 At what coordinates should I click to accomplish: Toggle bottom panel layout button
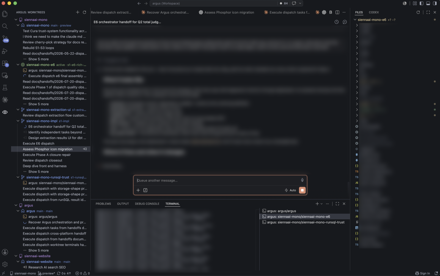click(x=428, y=3)
